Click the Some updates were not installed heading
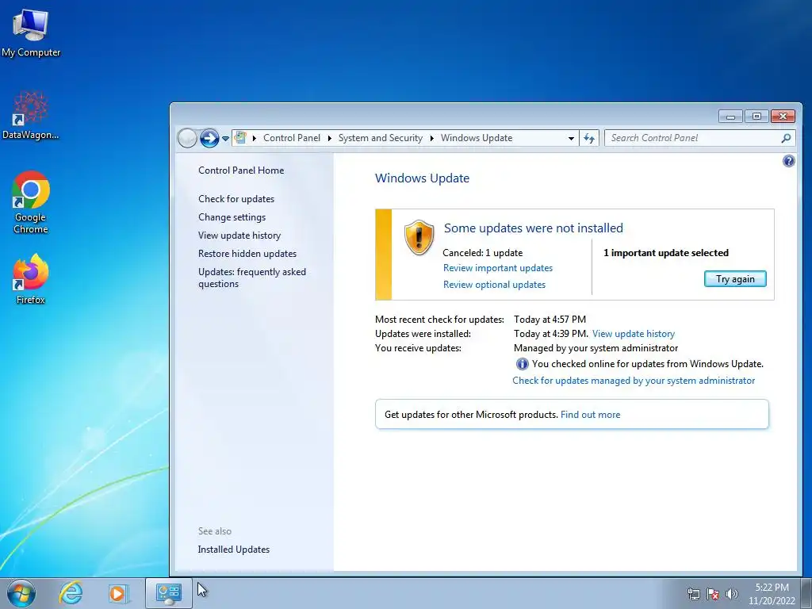This screenshot has width=812, height=609. click(x=534, y=228)
